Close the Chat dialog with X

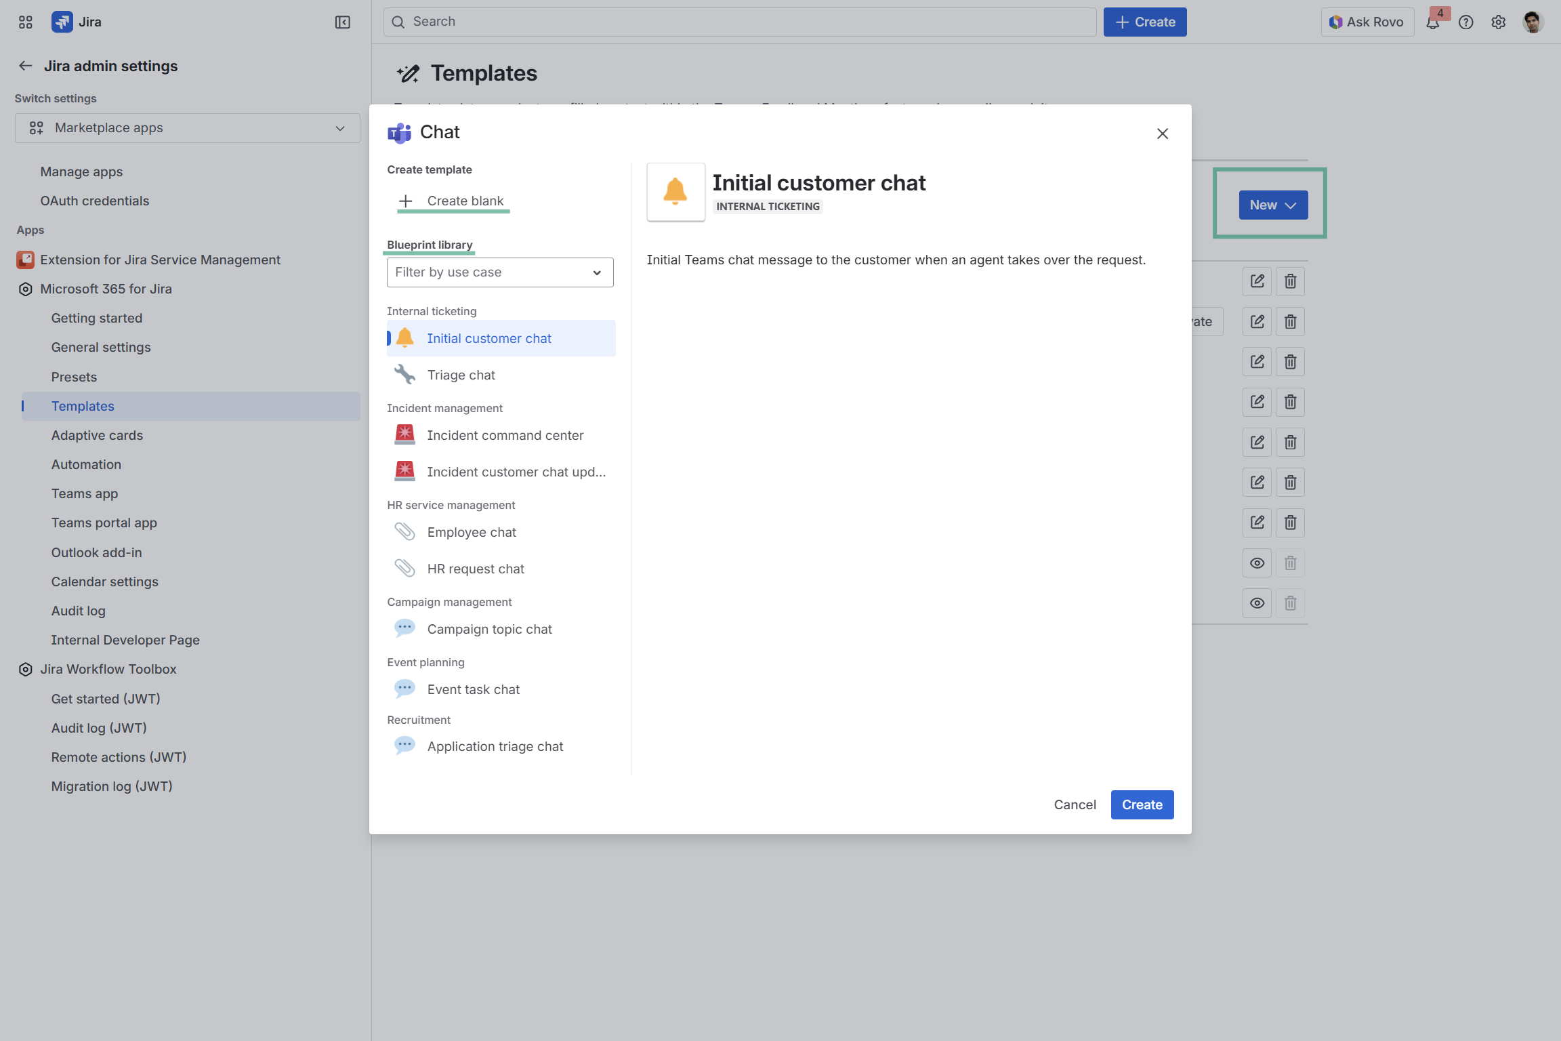[x=1163, y=134]
